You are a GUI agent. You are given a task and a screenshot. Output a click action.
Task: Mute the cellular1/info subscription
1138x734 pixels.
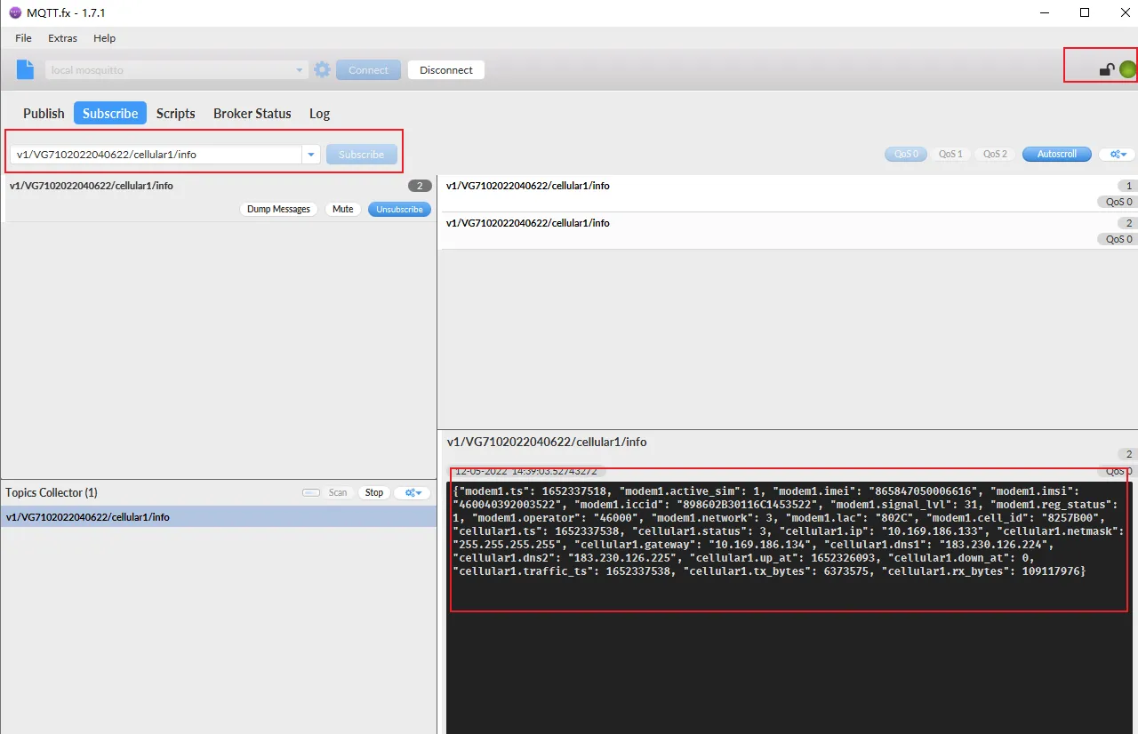pos(343,210)
